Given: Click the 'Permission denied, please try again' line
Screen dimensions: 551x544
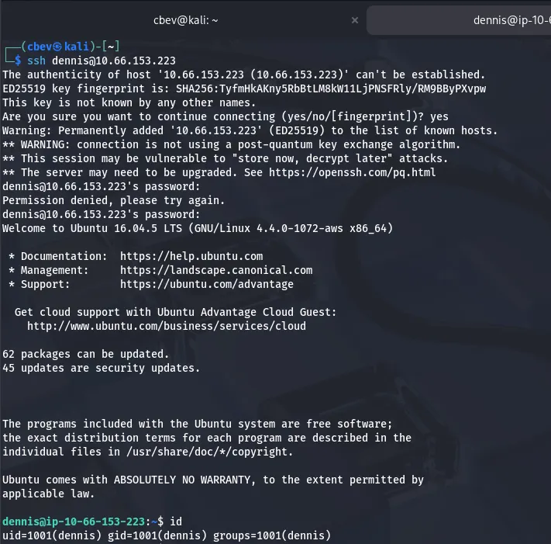Looking at the screenshot, I should [x=114, y=200].
